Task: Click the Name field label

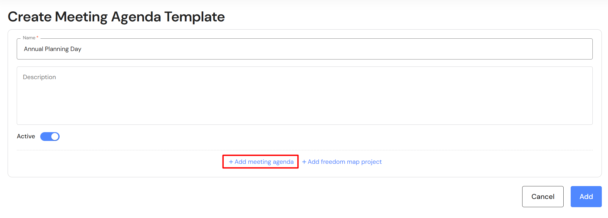Action: 29,38
